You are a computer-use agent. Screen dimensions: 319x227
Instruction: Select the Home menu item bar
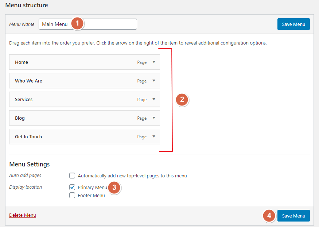click(66, 62)
